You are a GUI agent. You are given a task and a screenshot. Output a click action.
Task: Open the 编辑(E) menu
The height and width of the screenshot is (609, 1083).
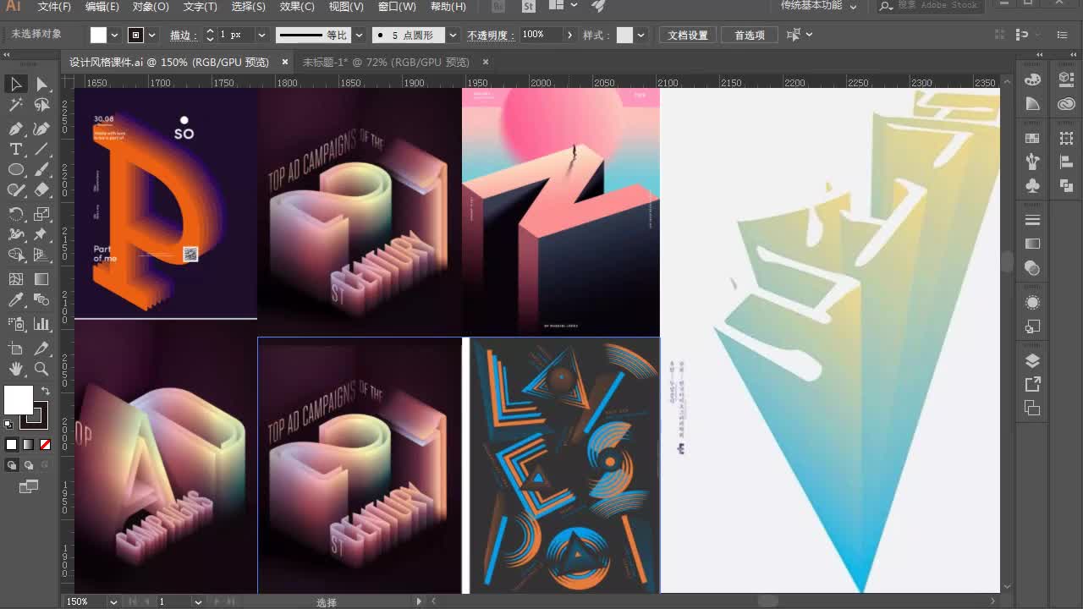(102, 6)
